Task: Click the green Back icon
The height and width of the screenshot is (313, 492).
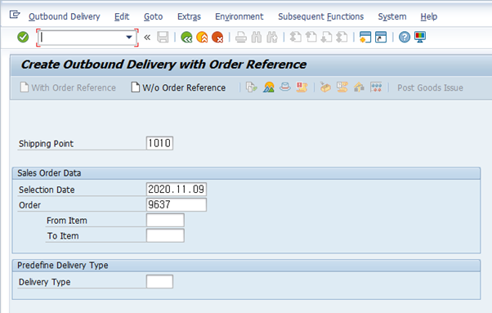Action: (186, 38)
